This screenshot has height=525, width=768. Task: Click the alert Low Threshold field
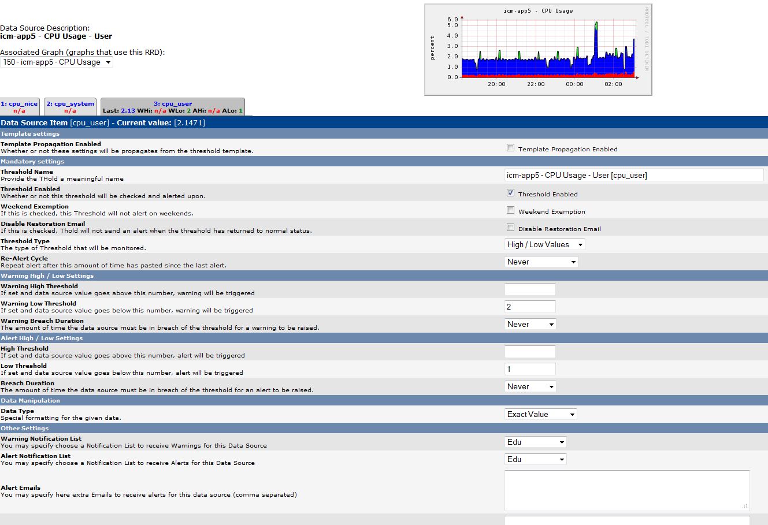[x=530, y=369]
